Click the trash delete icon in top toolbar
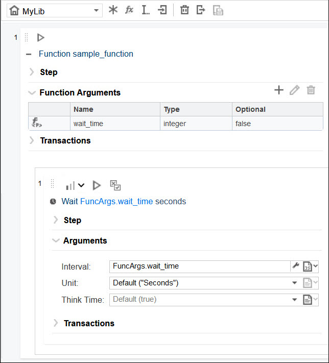The width and height of the screenshot is (329, 363). 184,10
